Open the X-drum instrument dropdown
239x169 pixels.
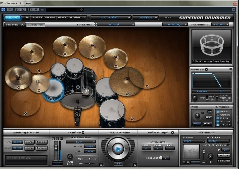(220, 24)
